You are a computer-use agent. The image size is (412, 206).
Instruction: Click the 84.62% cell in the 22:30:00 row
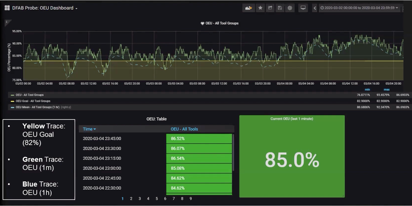click(x=199, y=188)
